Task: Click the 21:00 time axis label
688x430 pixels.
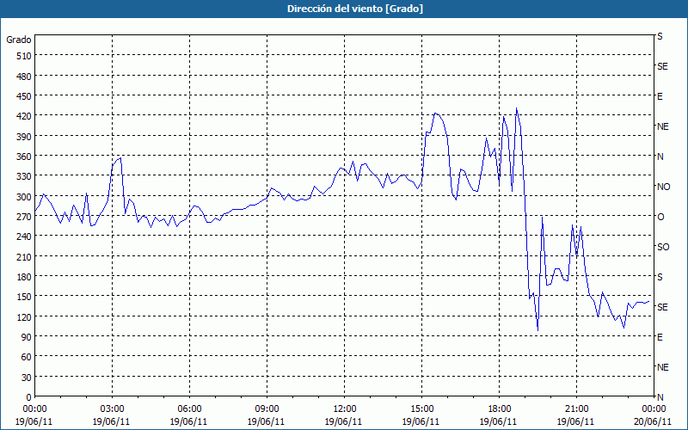Action: (576, 409)
